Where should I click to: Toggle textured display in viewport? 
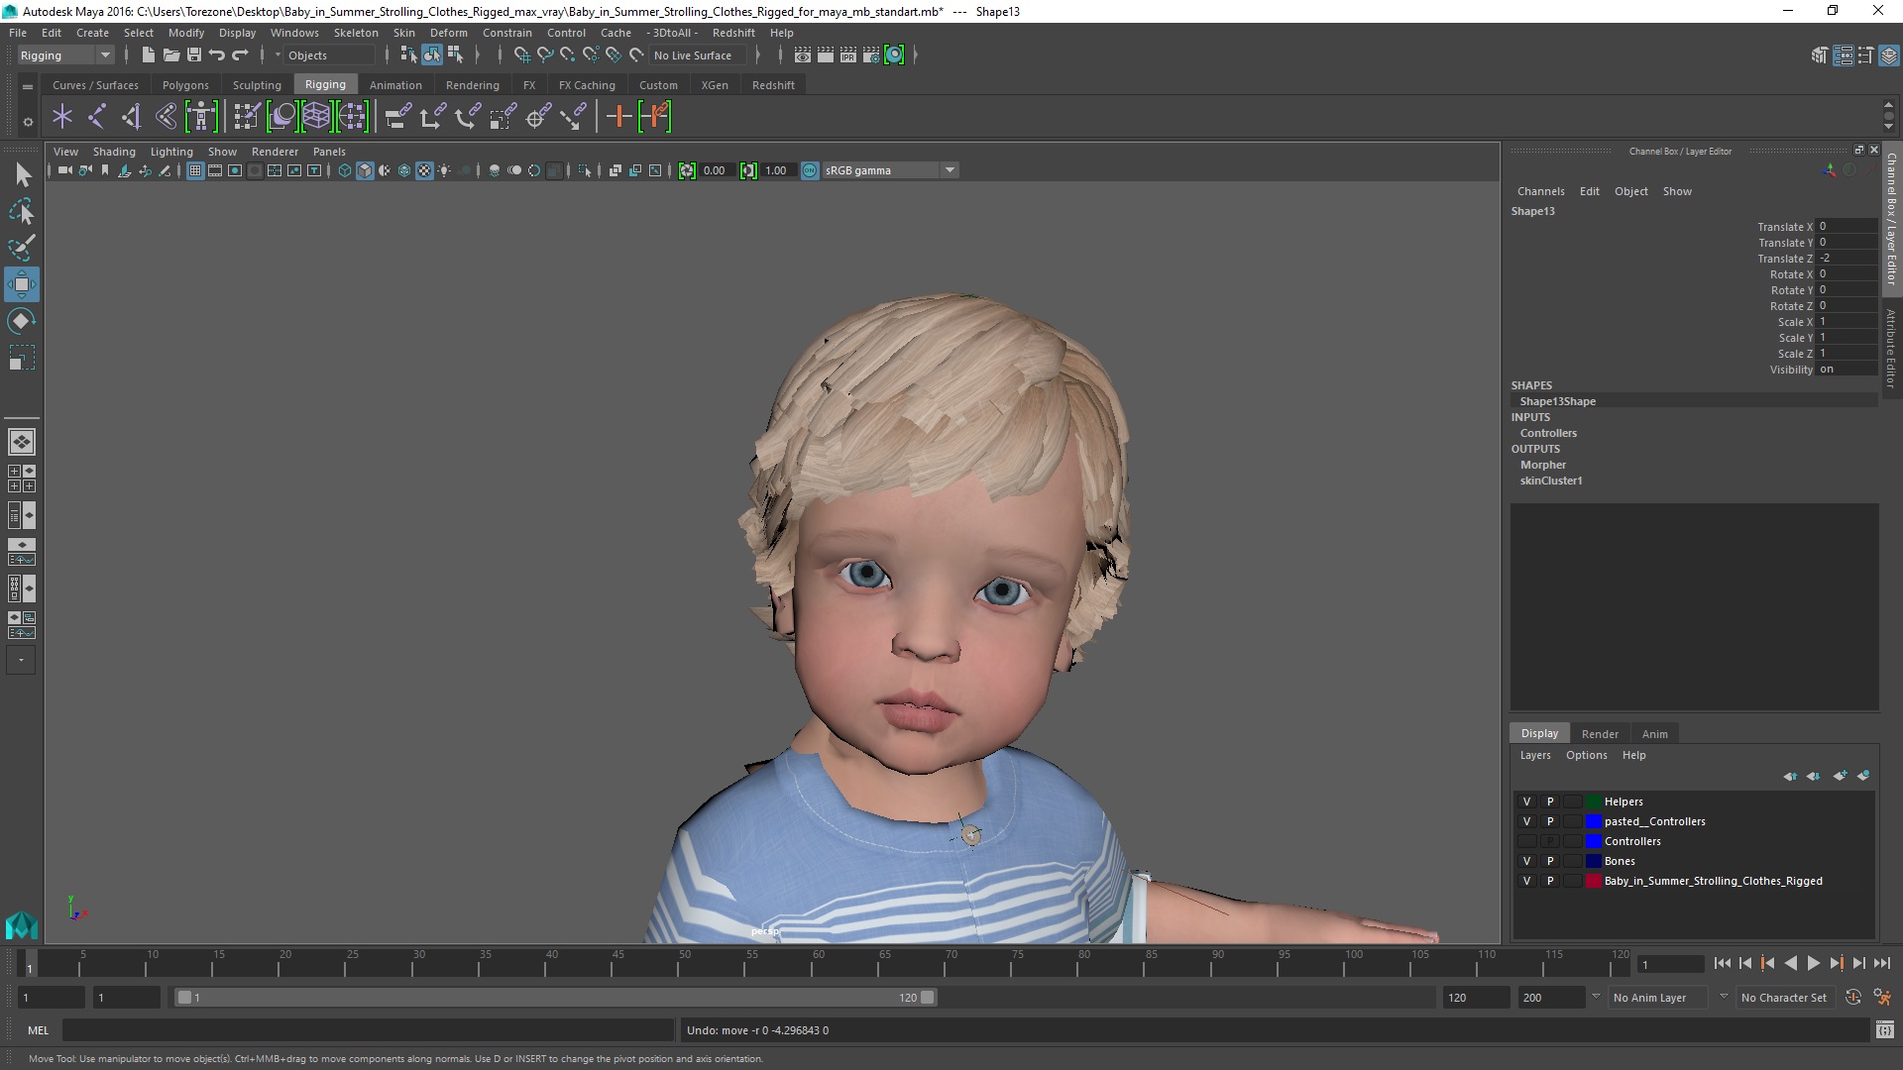(424, 170)
